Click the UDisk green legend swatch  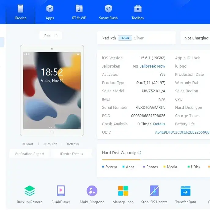189,167
